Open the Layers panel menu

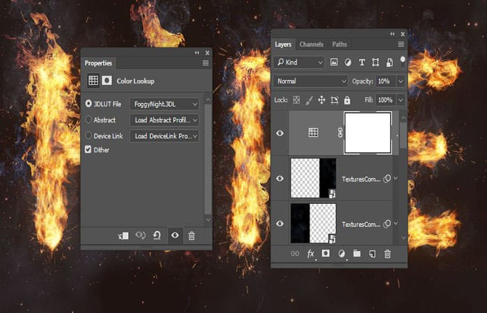click(401, 45)
